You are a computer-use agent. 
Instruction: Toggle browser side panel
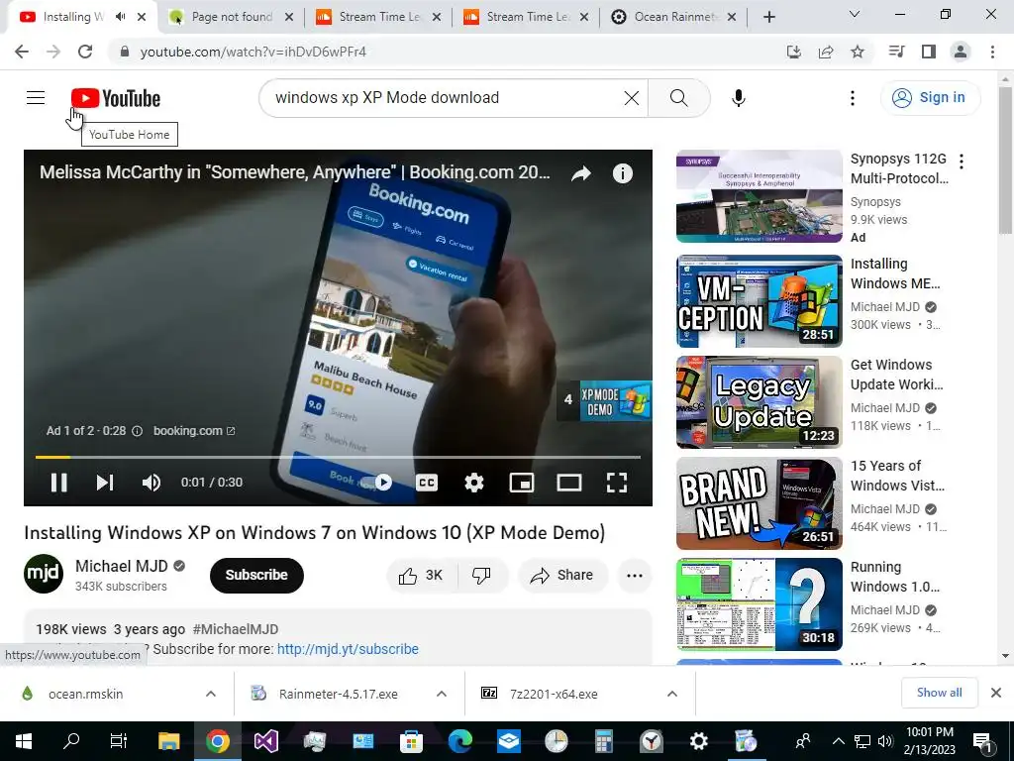coord(929,52)
